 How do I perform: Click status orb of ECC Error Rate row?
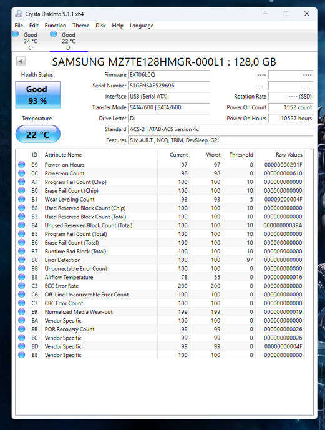tap(21, 286)
